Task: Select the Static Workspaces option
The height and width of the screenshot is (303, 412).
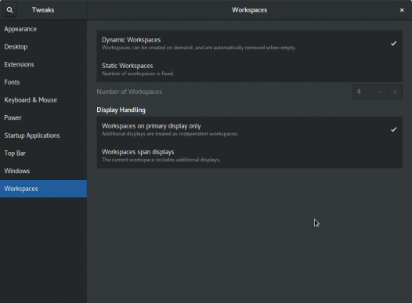Action: tap(249, 69)
